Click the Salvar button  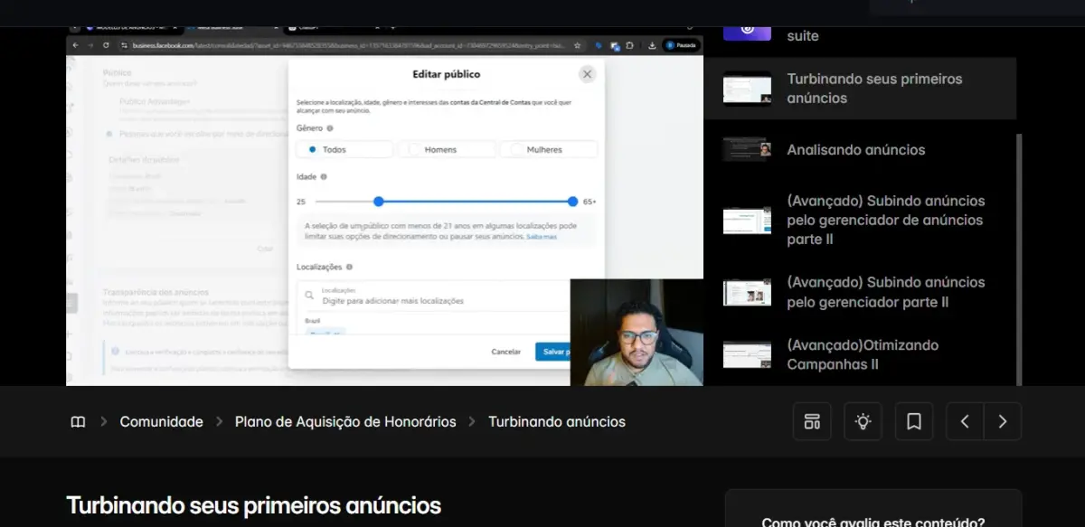pyautogui.click(x=553, y=352)
